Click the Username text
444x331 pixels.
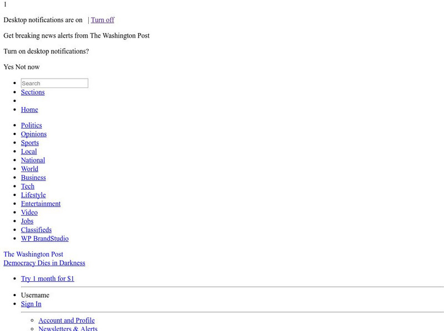click(35, 296)
